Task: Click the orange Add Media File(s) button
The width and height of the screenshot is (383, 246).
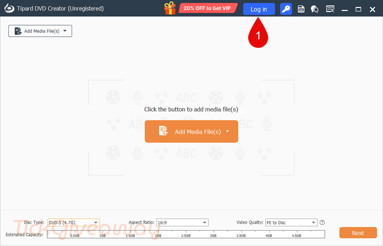Action: [x=191, y=131]
